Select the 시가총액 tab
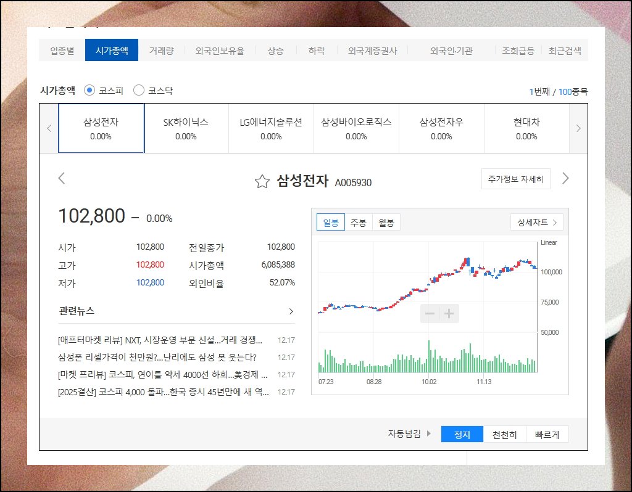632x492 pixels. (112, 51)
